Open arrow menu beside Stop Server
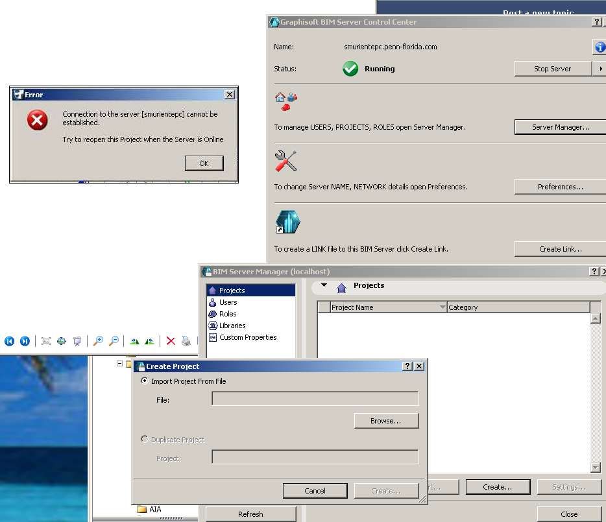 600,68
